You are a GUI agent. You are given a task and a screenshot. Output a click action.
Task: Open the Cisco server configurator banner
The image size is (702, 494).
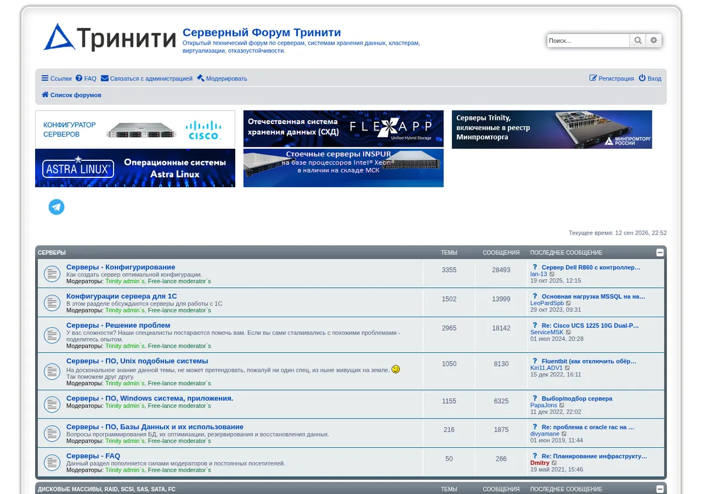(135, 129)
